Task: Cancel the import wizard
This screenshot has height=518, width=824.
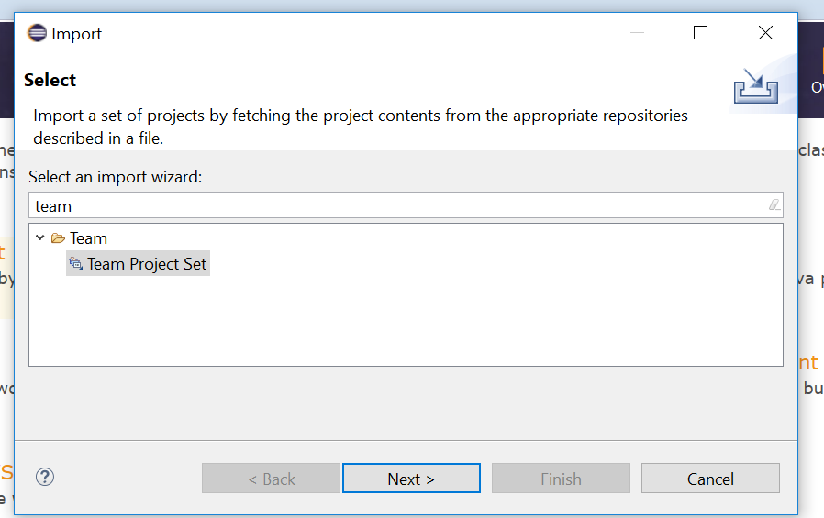Action: pyautogui.click(x=710, y=479)
